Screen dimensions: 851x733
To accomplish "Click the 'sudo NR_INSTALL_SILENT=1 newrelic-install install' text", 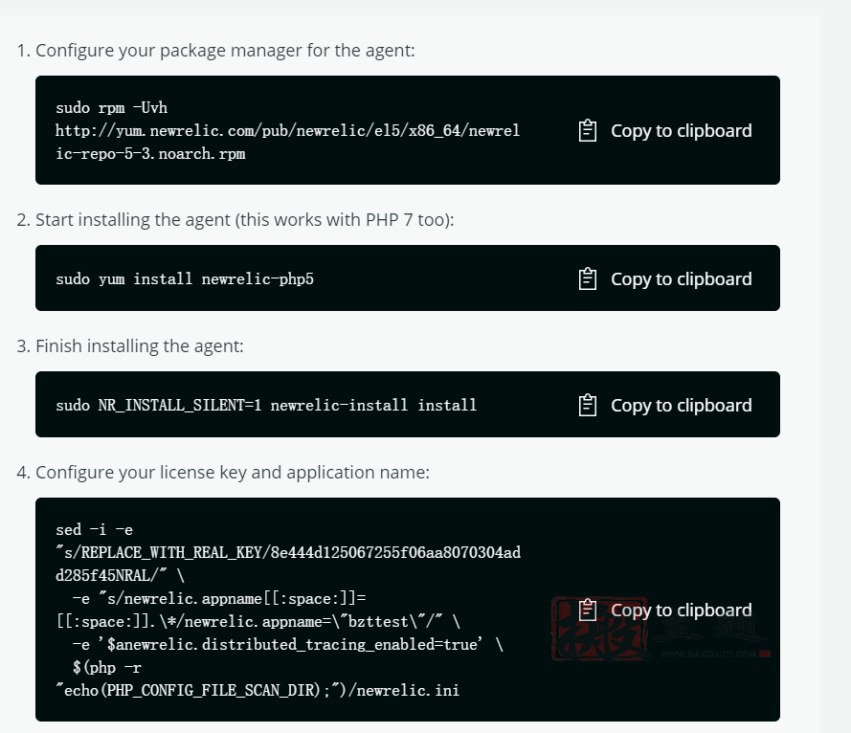I will [266, 406].
